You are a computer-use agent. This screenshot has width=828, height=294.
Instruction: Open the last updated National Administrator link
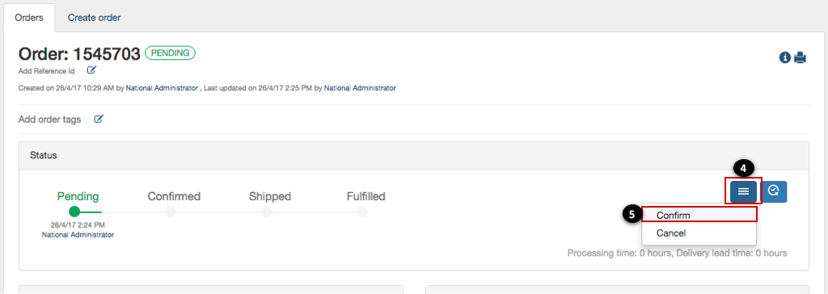(x=360, y=88)
